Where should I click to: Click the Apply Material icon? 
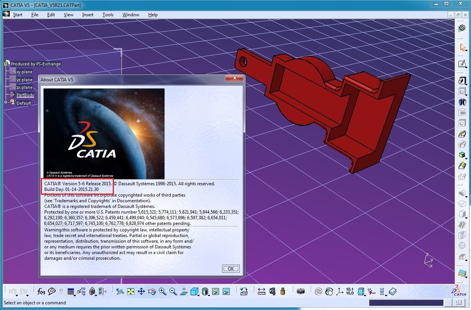[393, 291]
